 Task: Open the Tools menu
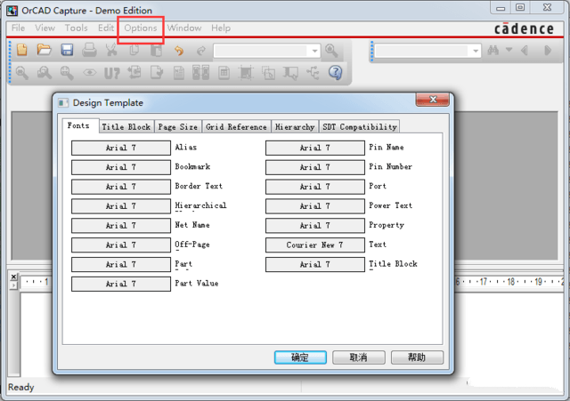[77, 28]
